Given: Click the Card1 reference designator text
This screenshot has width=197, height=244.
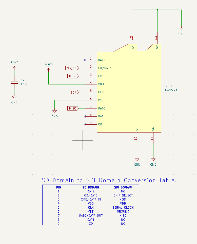Looking at the screenshot, I should 168,86.
